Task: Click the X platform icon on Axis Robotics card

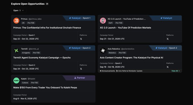Action: 167,67
